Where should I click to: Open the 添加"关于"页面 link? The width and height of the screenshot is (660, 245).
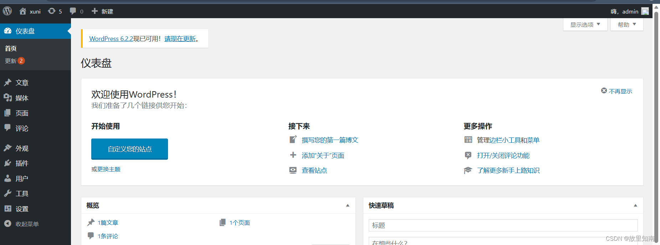[x=323, y=155]
